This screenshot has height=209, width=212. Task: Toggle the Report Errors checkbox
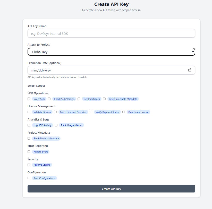click(29, 152)
